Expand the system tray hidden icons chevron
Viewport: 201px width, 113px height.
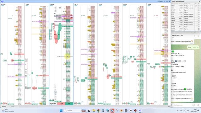pyautogui.click(x=177, y=110)
